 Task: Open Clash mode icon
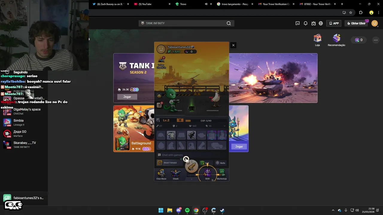click(176, 174)
